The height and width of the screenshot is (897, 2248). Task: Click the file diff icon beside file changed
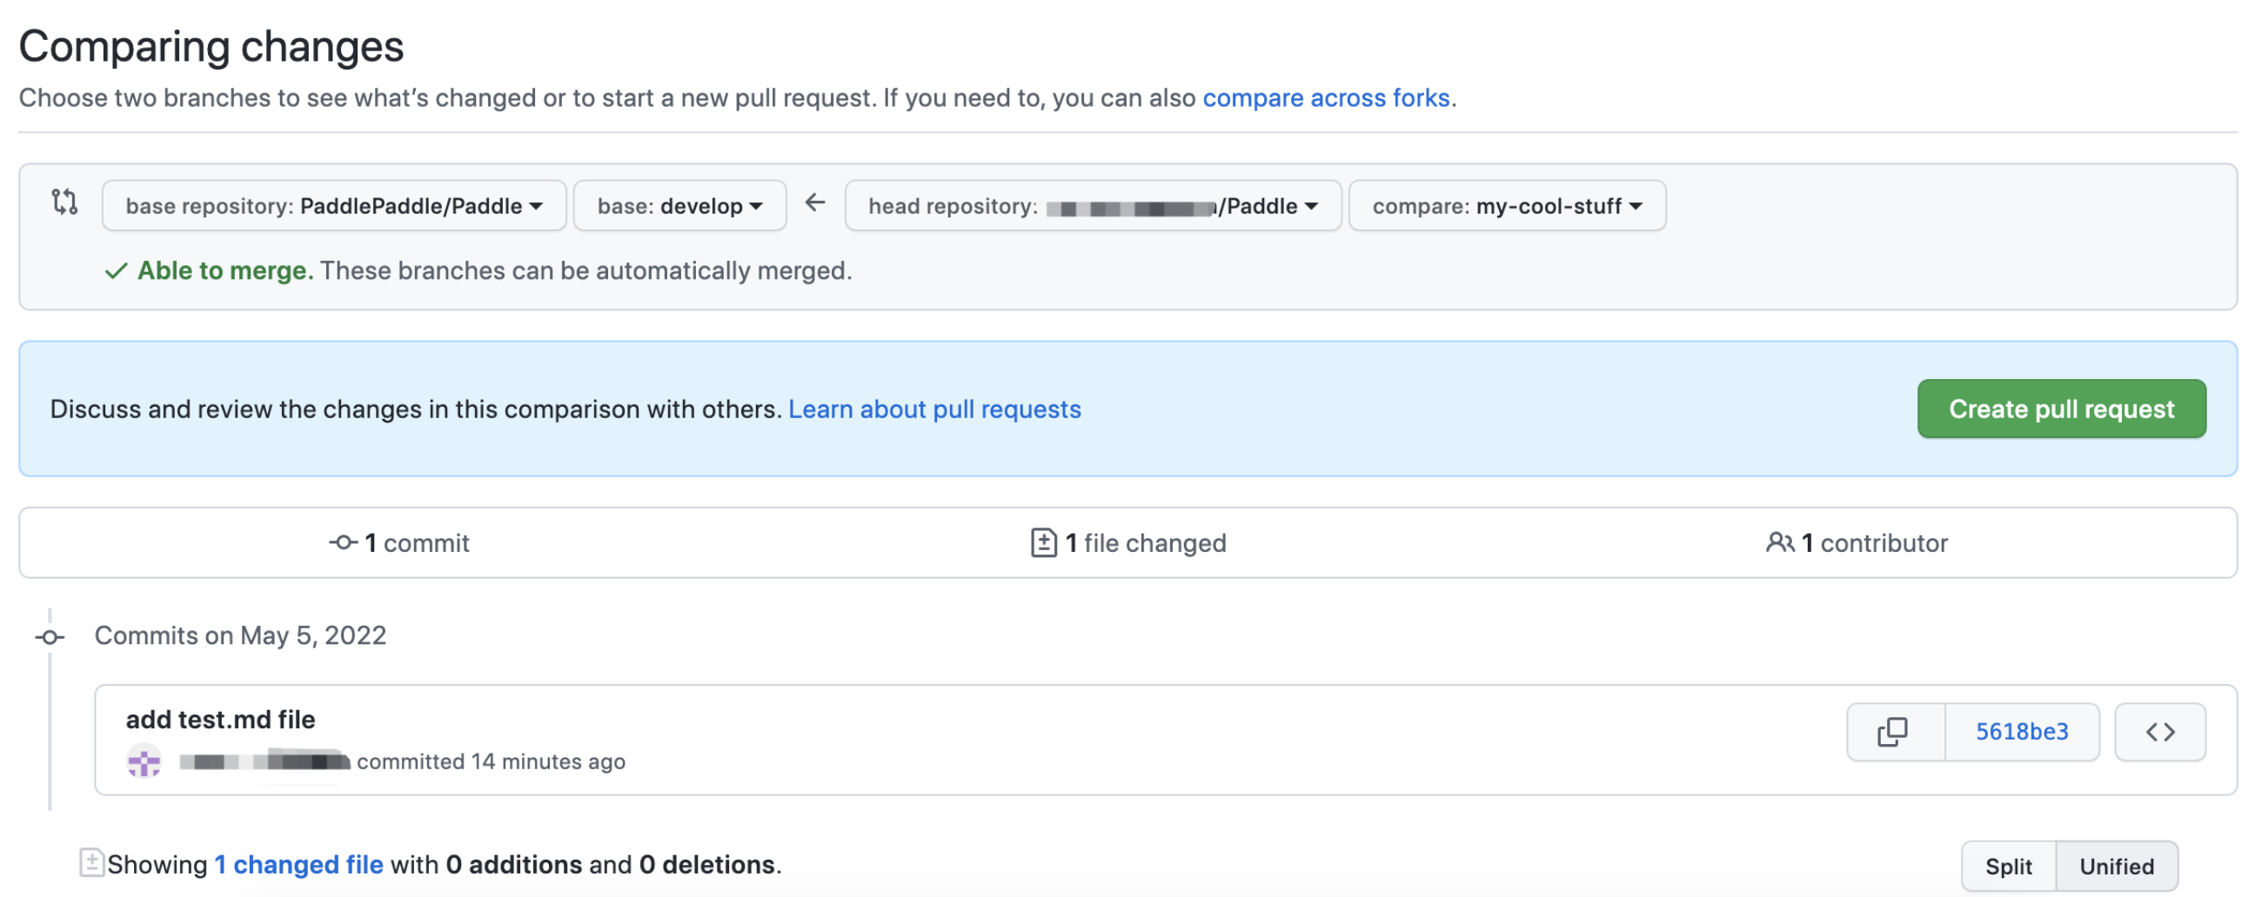click(x=1043, y=542)
